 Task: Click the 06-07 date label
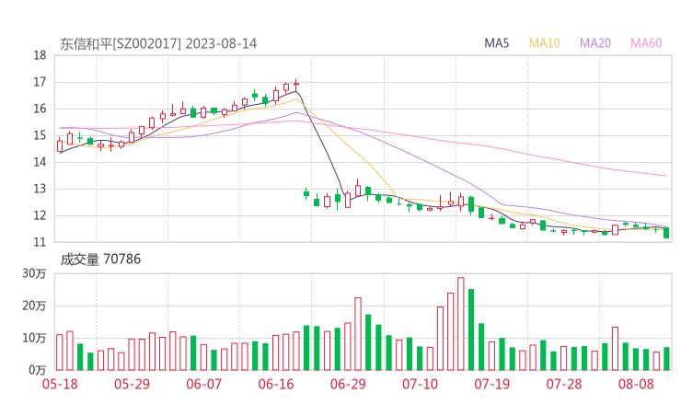[203, 384]
